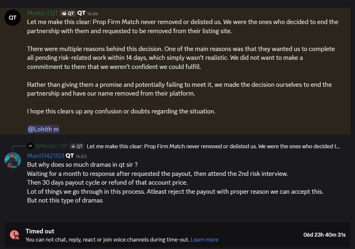Open the Learn more timeout link
355x249 pixels.
tap(204, 240)
